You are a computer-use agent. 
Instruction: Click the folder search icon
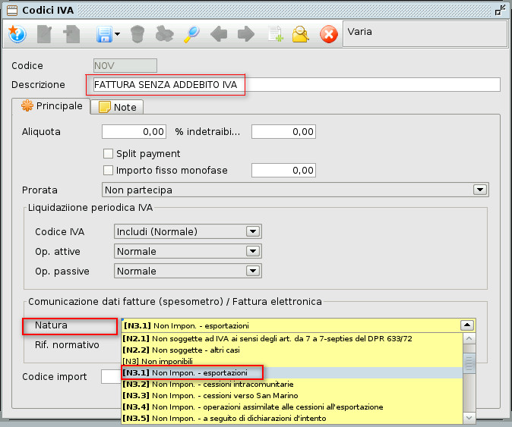tap(300, 34)
